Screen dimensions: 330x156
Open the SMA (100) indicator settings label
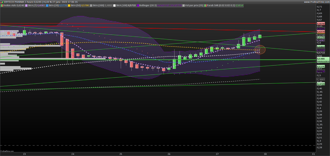coord(122,5)
